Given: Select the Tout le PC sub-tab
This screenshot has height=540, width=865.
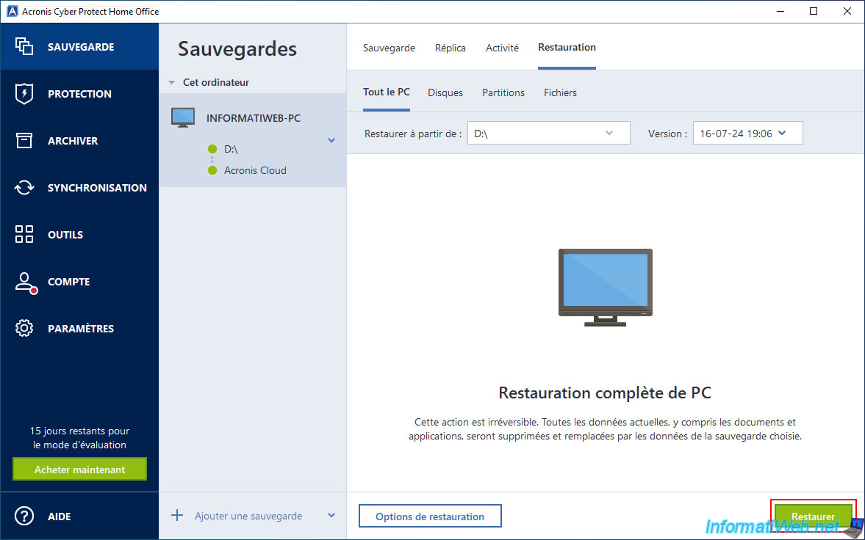Looking at the screenshot, I should [x=386, y=92].
